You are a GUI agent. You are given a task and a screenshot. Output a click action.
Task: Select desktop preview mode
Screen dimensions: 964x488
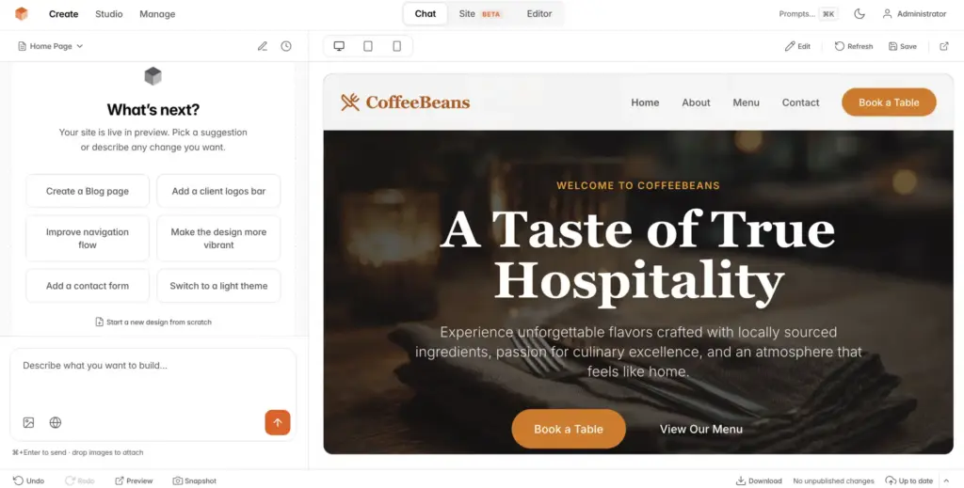click(339, 46)
